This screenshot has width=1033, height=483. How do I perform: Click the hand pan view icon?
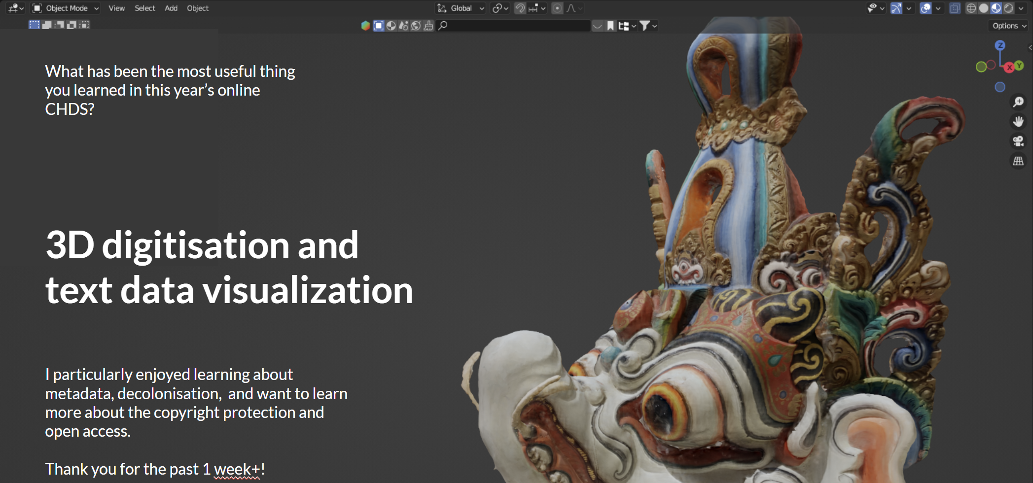point(1018,122)
